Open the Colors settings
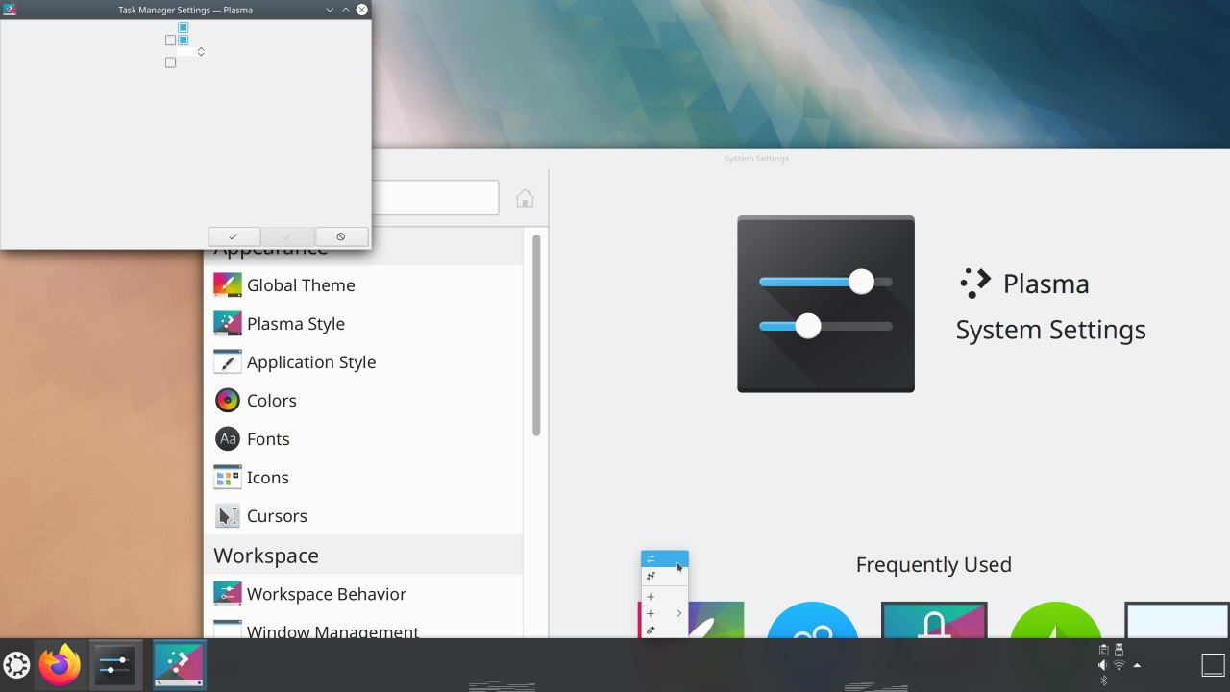1230x692 pixels. click(363, 401)
